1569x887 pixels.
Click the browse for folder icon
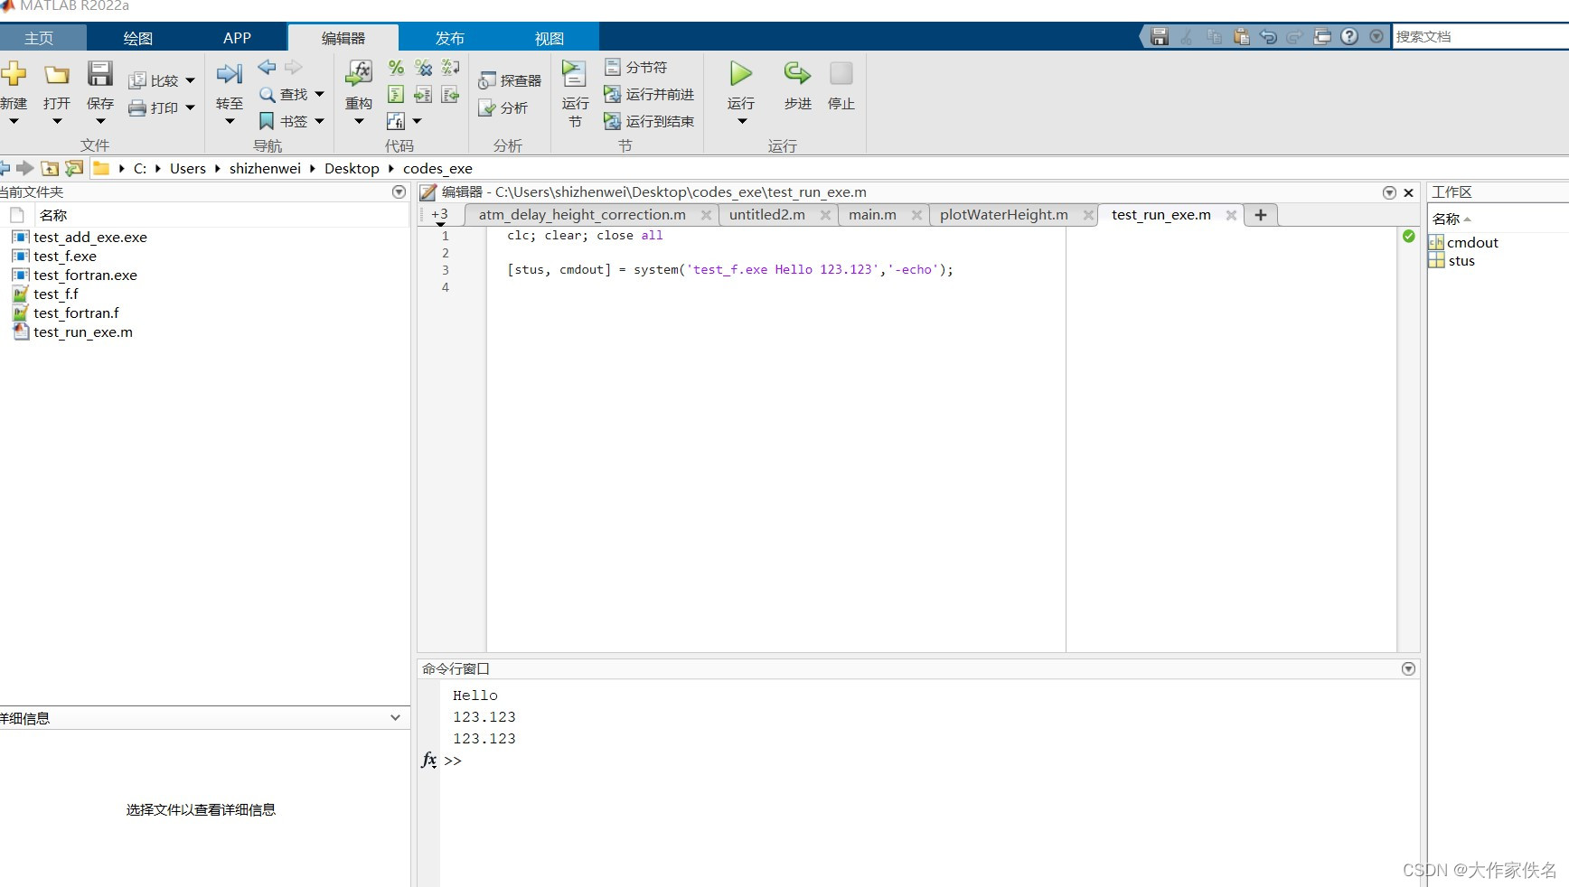[74, 168]
